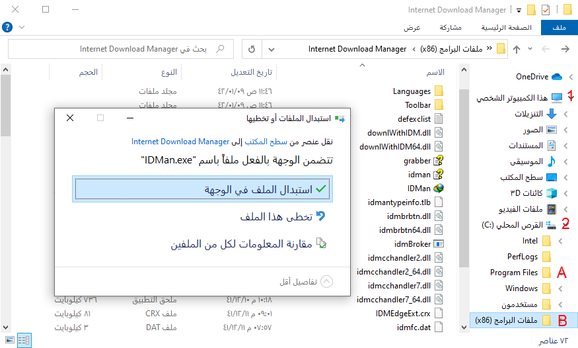Select the IDMEdgeExt.crx file icon

tap(439, 314)
